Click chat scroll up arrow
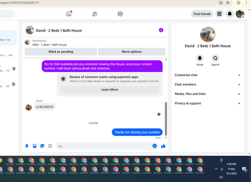This screenshot has width=251, height=182. click(166, 60)
